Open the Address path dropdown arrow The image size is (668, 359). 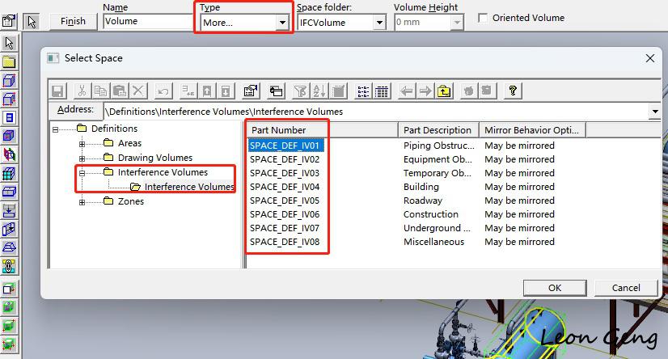point(655,112)
